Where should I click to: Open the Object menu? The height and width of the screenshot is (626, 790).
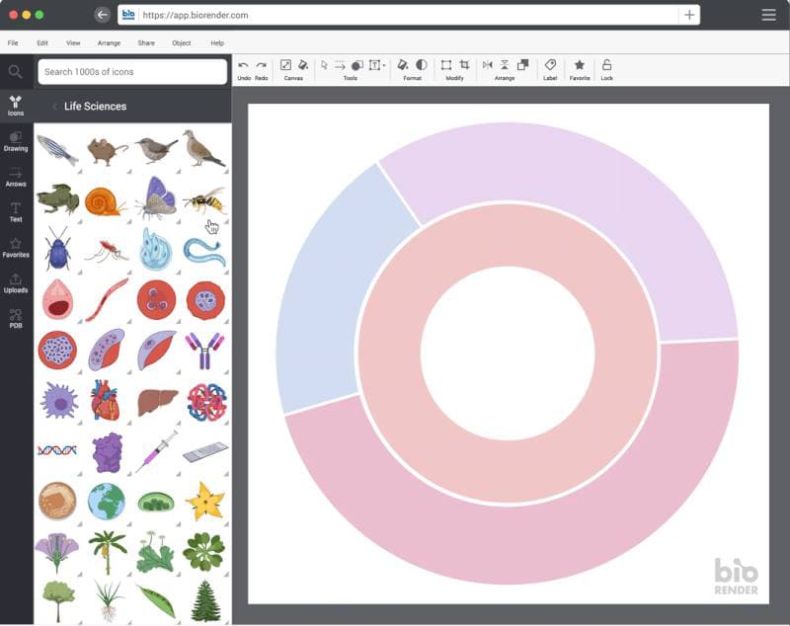(182, 42)
